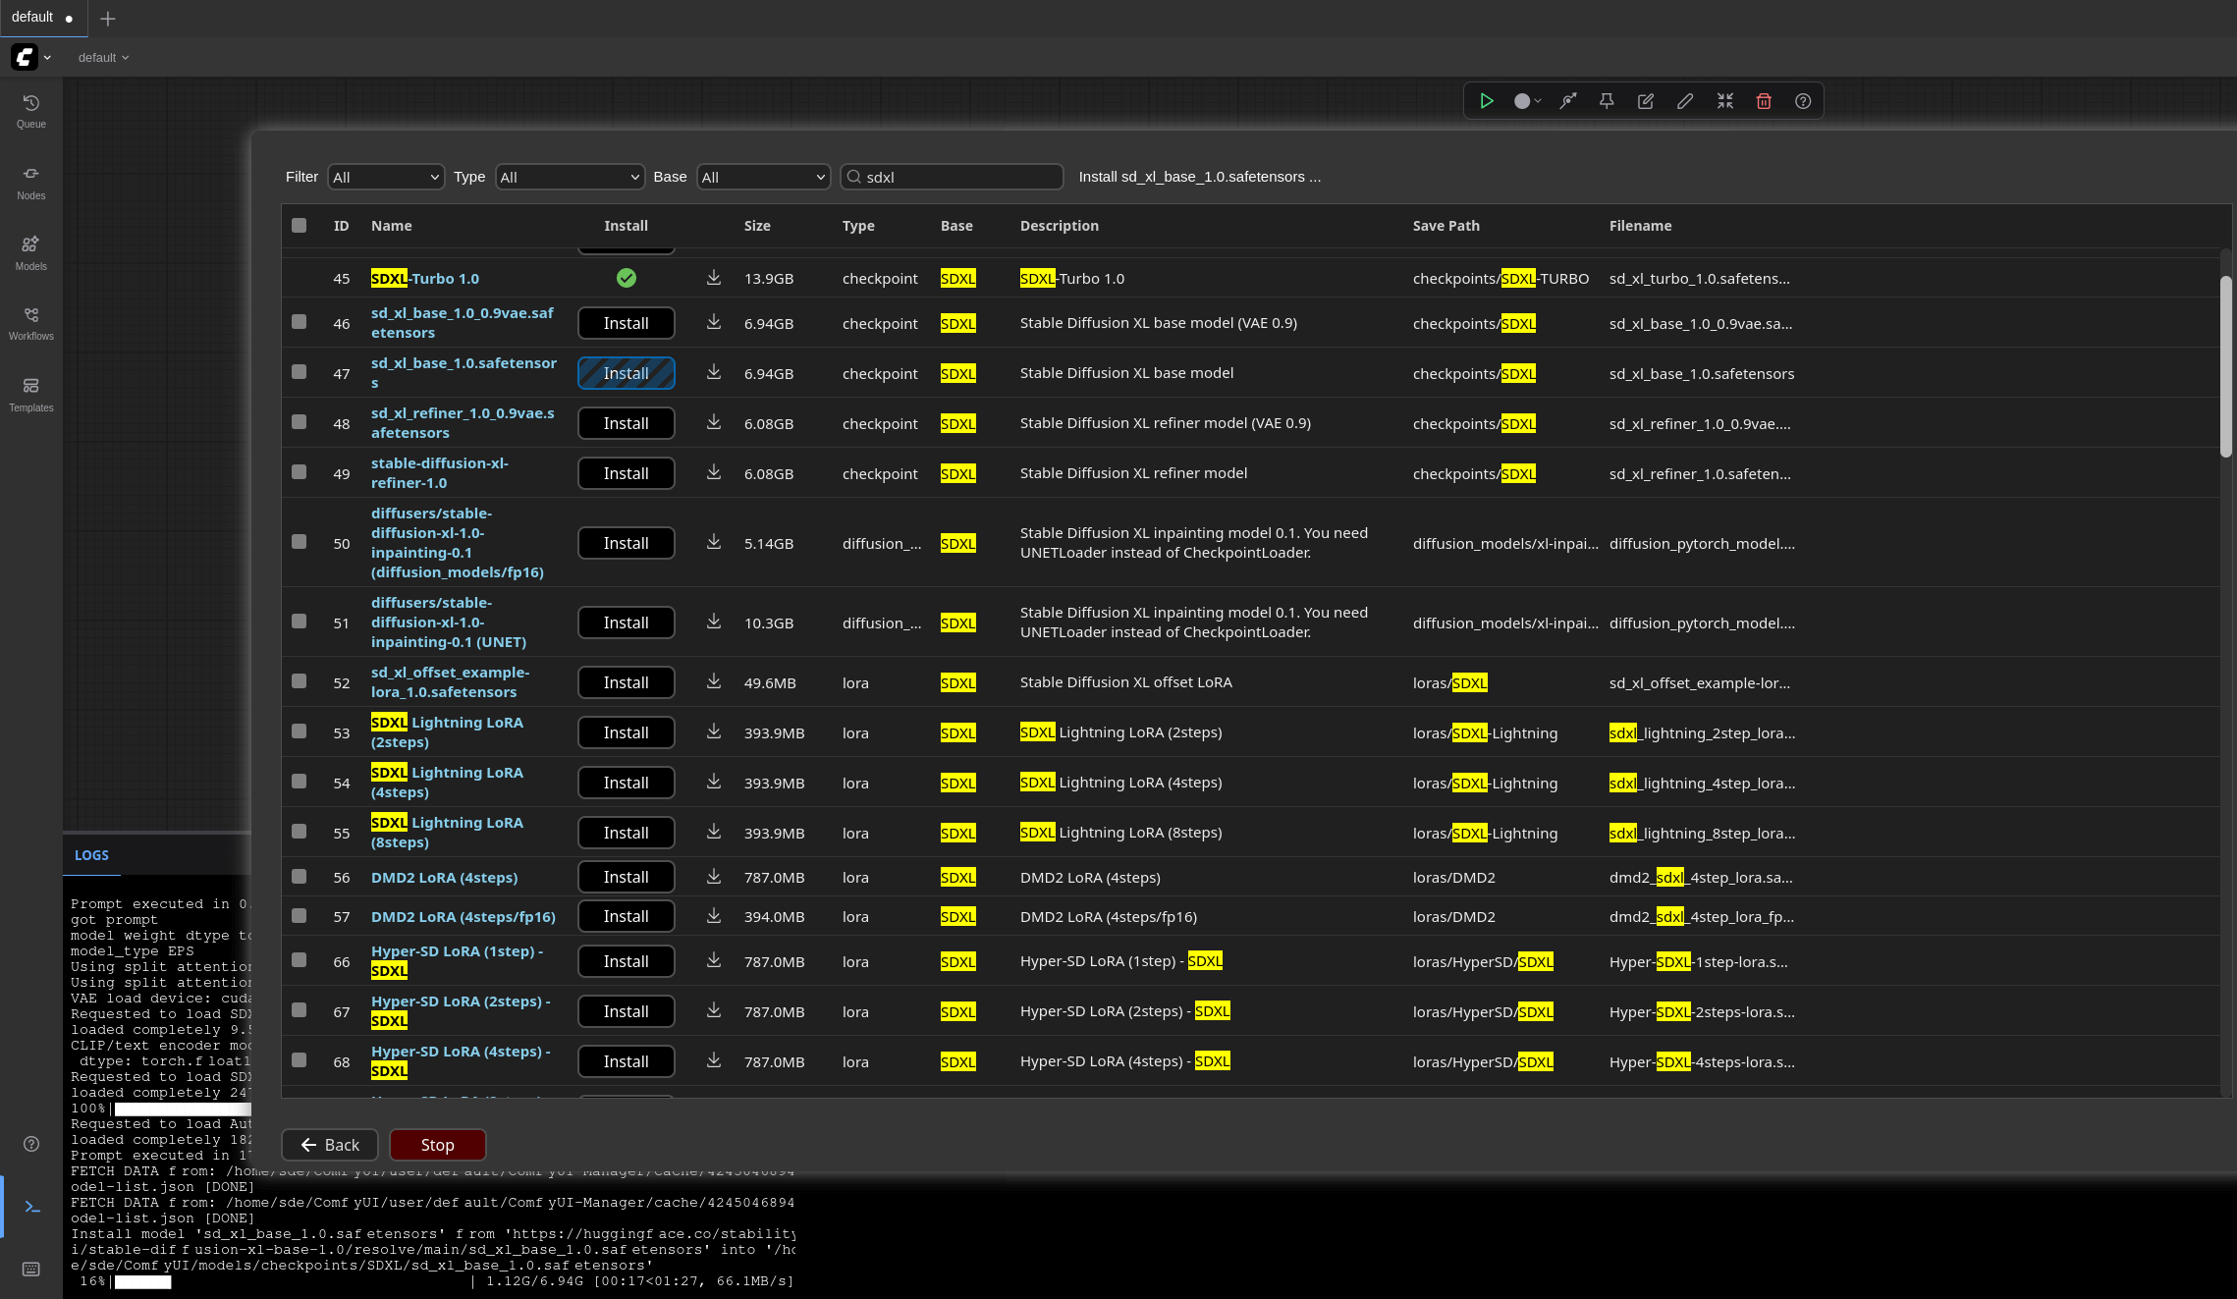The image size is (2237, 1299).
Task: Click Install for SDXL Lightning LoRA (4steps)
Action: point(627,783)
